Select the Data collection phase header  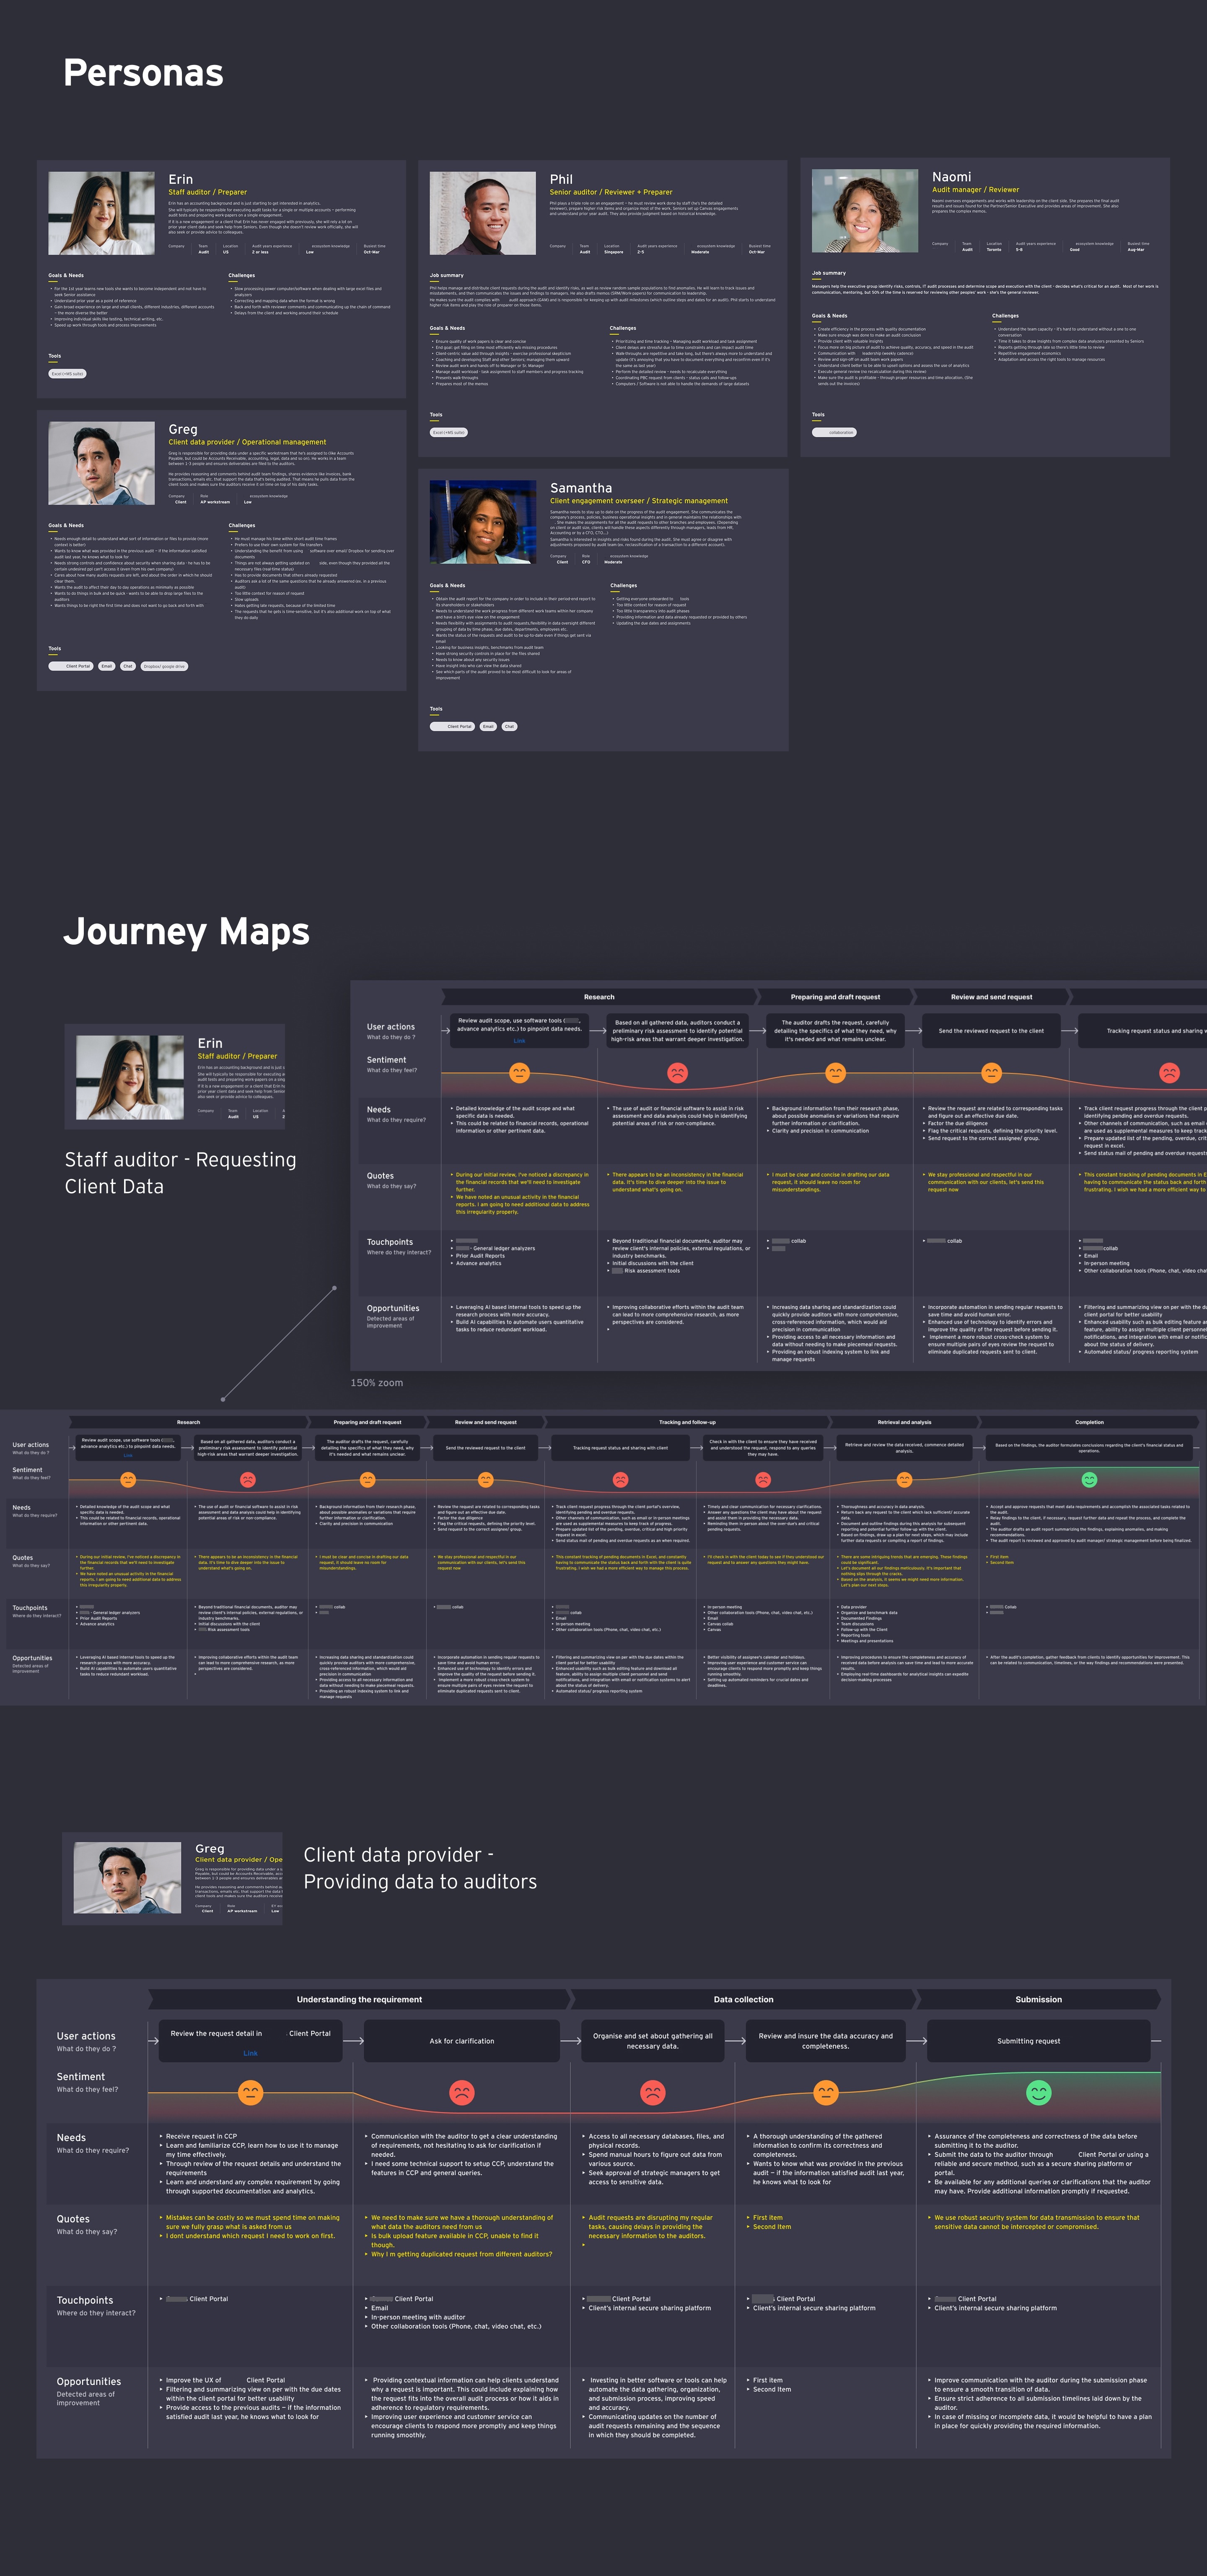[743, 1999]
